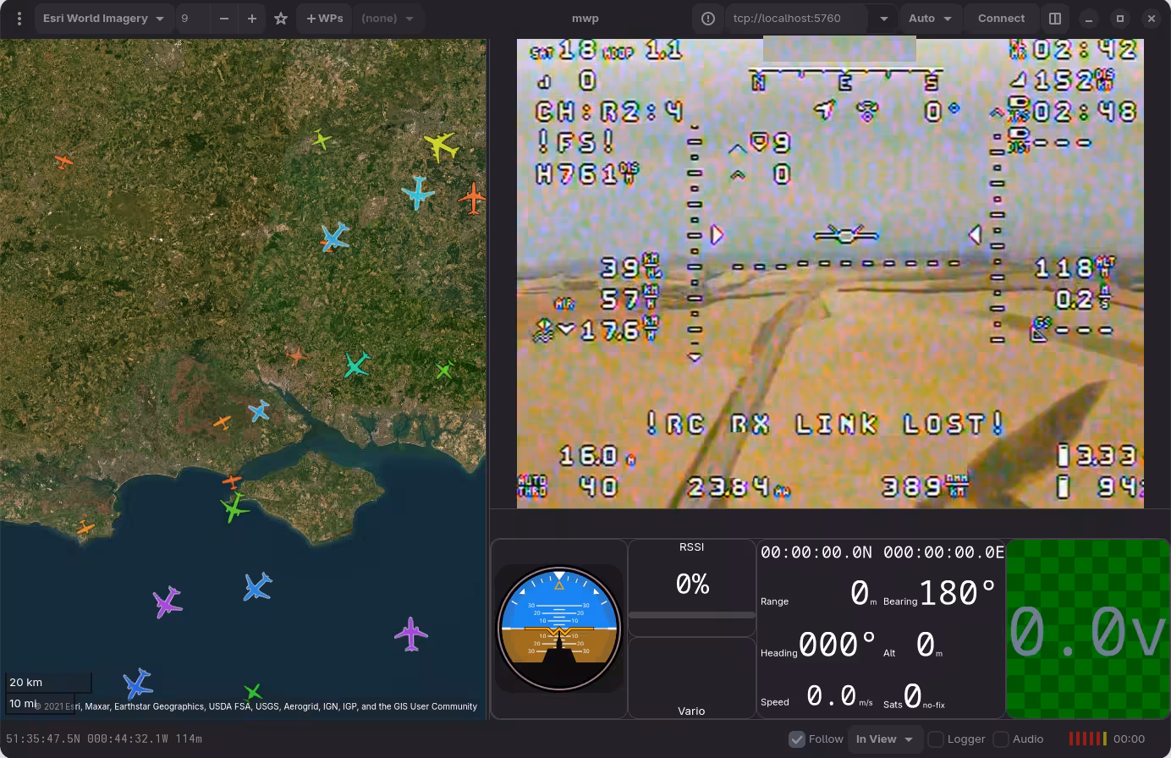Screen dimensions: 1171x758
Task: Open the Auto protocol dropdown
Action: point(930,18)
